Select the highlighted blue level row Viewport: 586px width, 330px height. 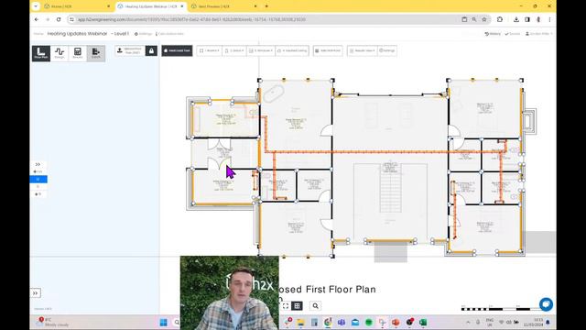click(x=38, y=180)
